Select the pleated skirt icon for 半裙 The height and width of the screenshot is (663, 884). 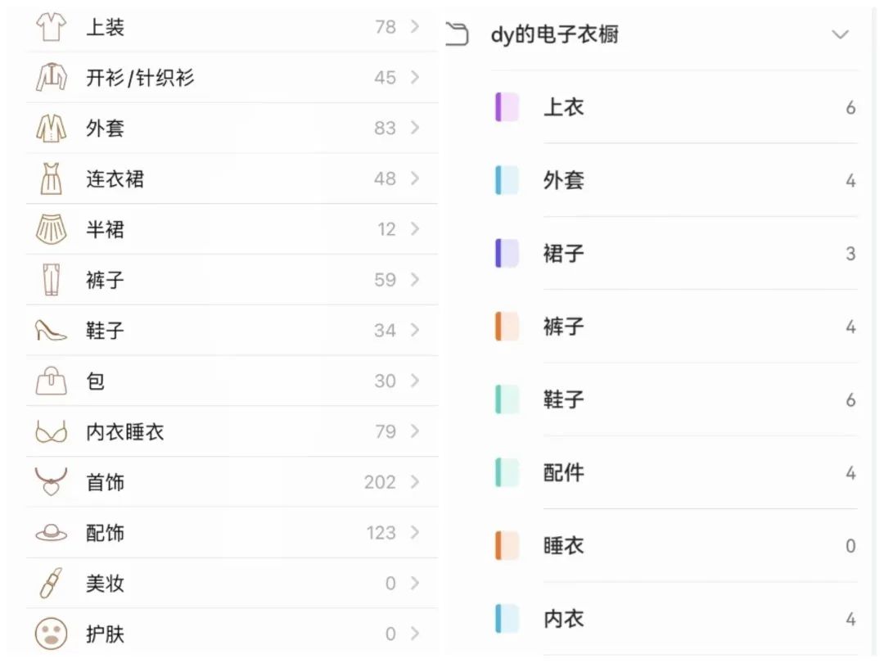[x=52, y=229]
